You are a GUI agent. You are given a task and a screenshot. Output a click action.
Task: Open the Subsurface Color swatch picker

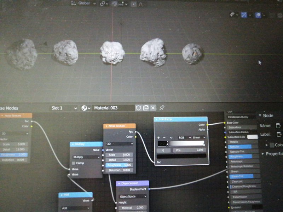click(x=253, y=136)
